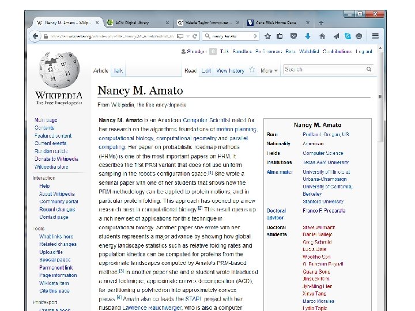Open Texas A&M University infobox link

[326, 162]
